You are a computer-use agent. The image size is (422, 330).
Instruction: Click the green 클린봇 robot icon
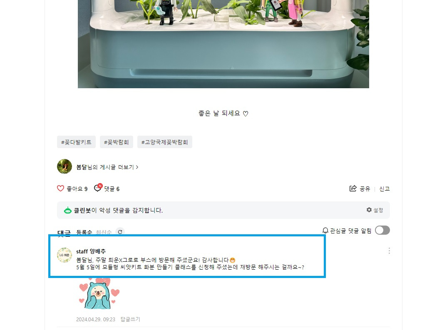(x=67, y=211)
